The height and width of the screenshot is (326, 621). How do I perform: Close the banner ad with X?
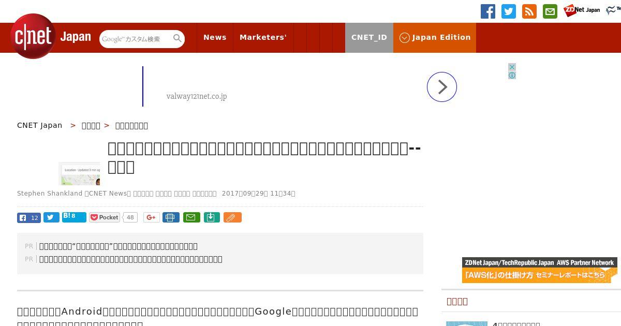point(512,67)
